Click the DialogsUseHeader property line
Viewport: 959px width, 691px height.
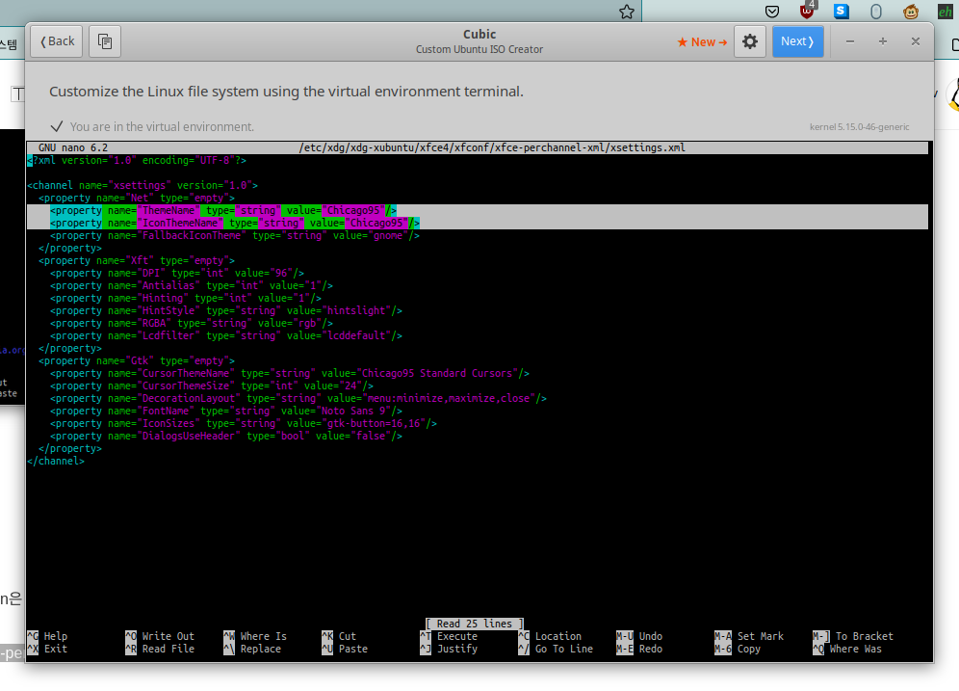226,437
